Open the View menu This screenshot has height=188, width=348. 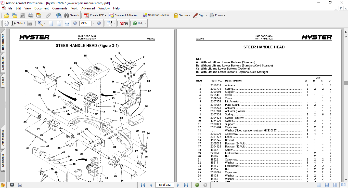point(28,8)
